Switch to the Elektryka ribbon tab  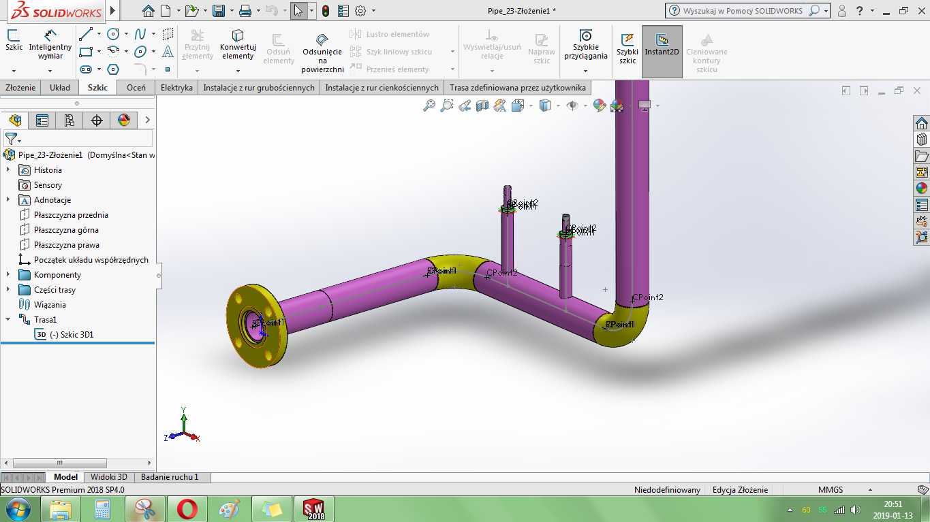tap(176, 87)
